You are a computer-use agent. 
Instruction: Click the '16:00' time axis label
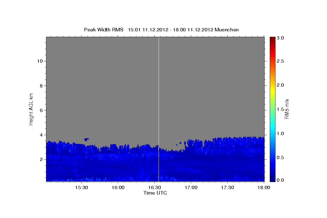point(118,188)
